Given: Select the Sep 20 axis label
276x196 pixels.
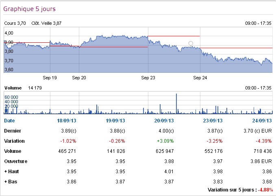Looking at the screenshot, I should pos(79,76).
